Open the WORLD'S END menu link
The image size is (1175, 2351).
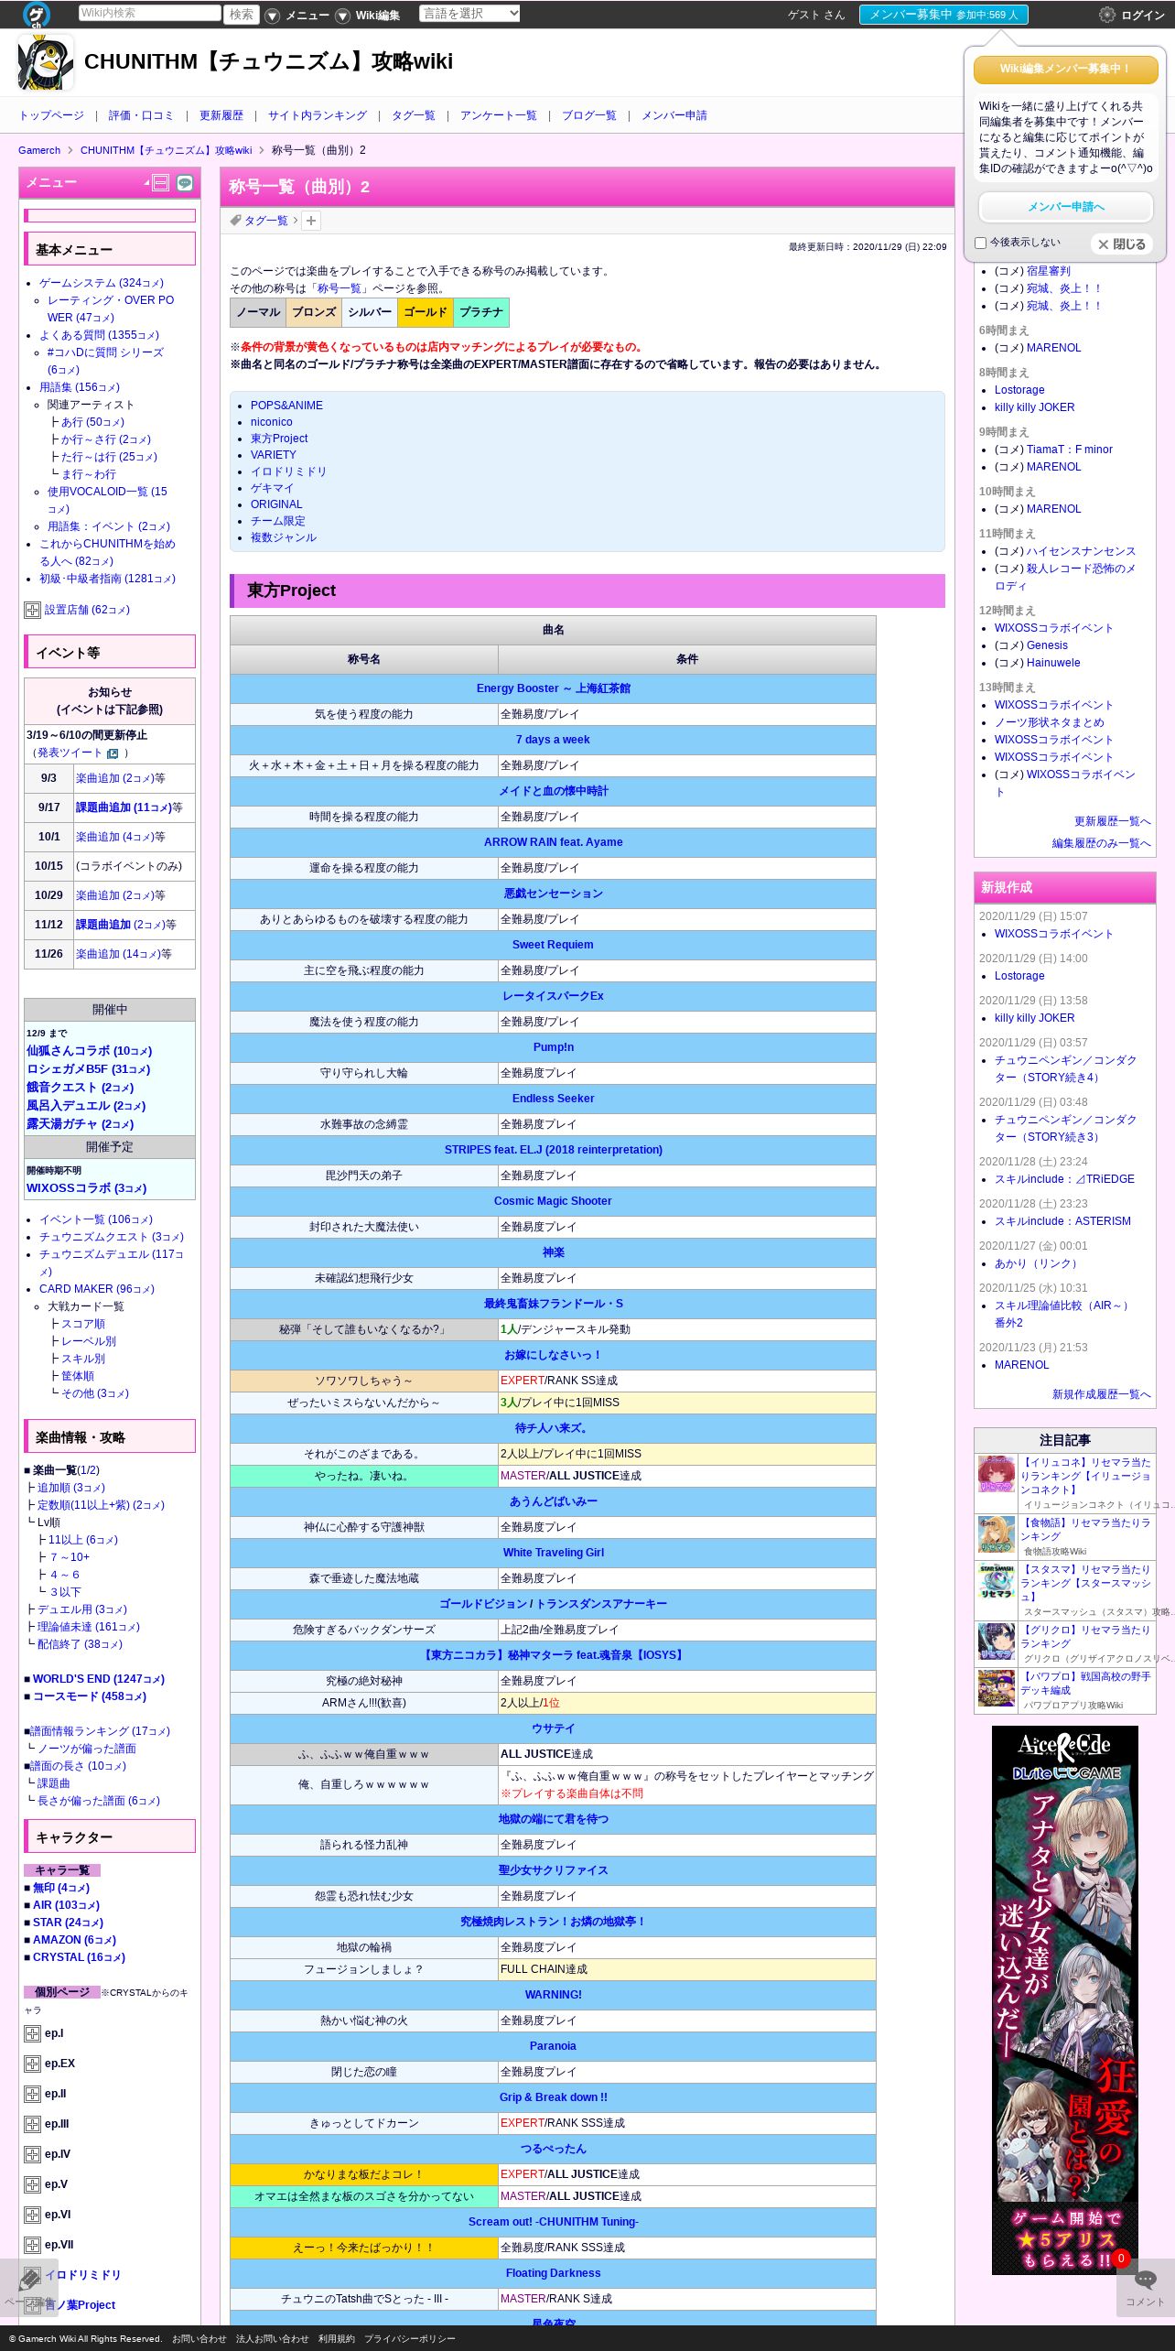pyautogui.click(x=99, y=1679)
